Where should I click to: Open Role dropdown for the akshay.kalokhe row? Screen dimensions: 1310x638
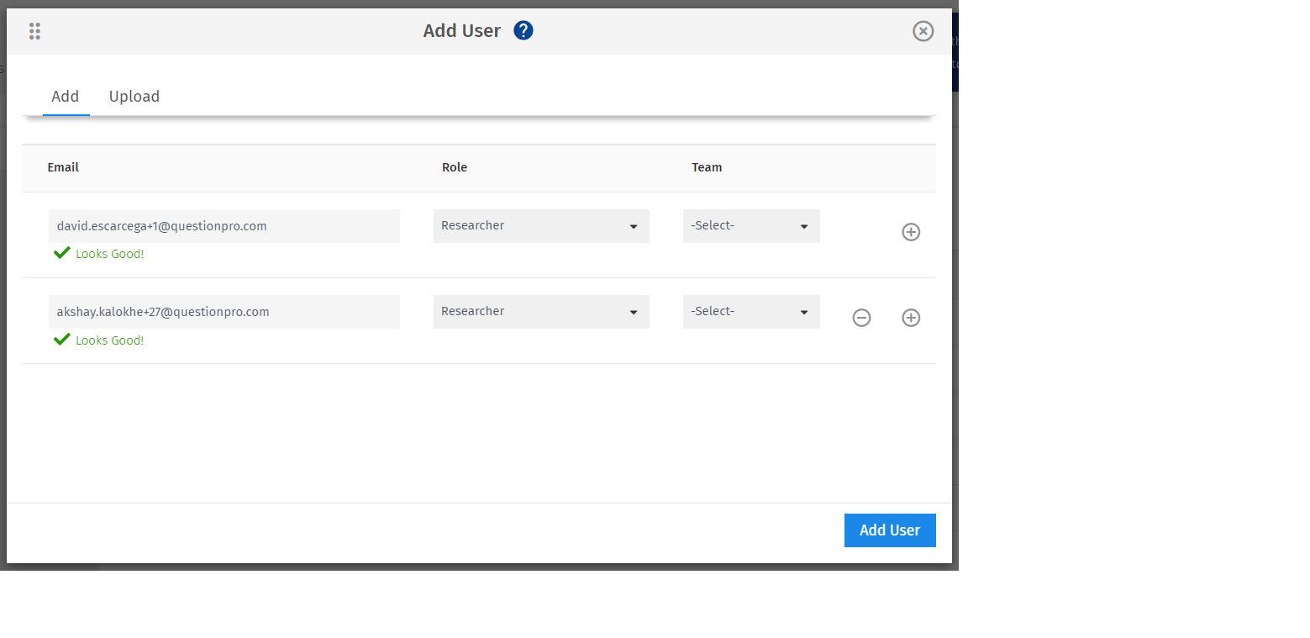click(x=541, y=312)
